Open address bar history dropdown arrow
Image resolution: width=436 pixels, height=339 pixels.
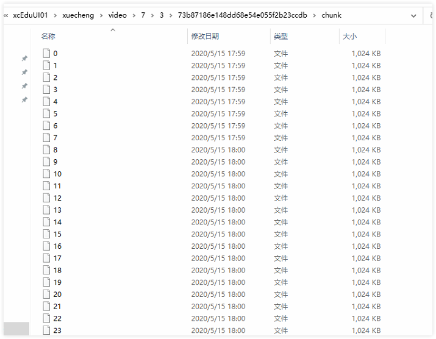413,16
